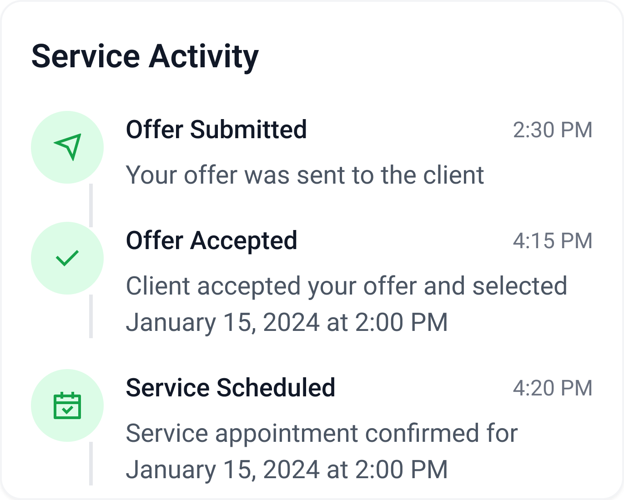
Task: Click timeline connector below Service Scheduled icon
Action: click(x=91, y=464)
